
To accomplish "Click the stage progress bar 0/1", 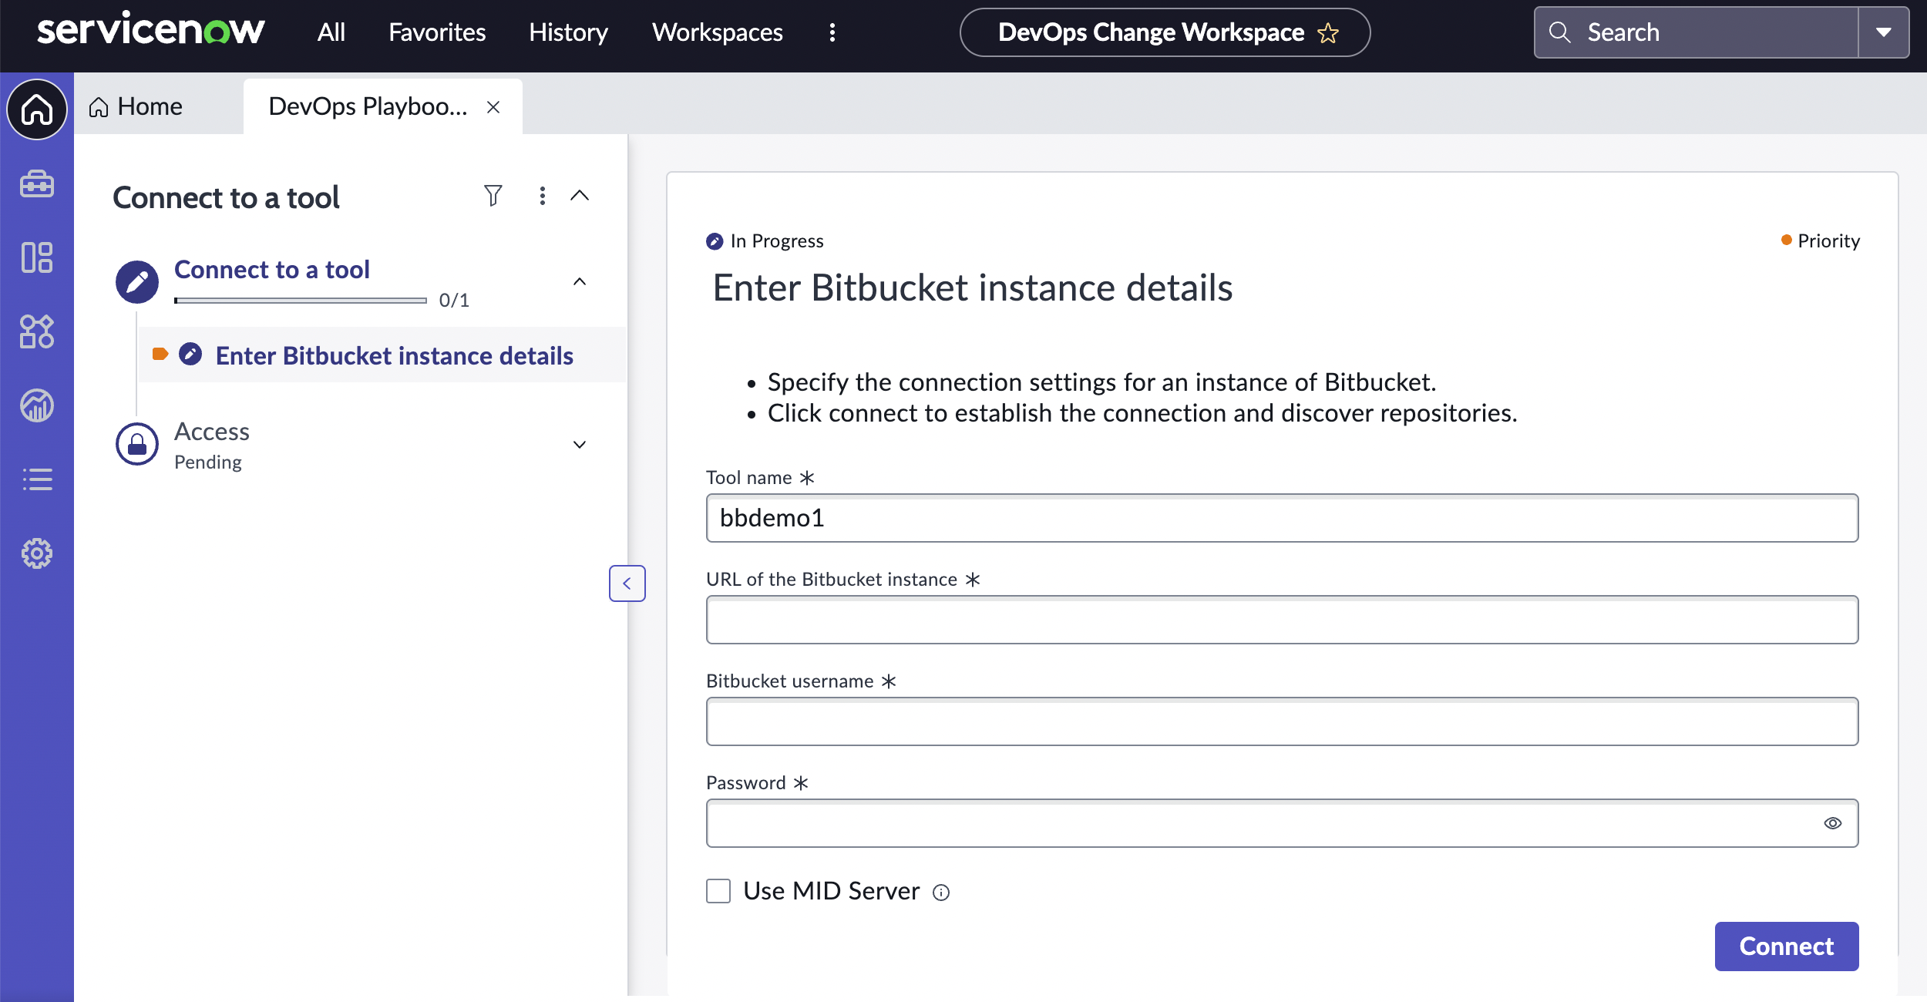I will tap(301, 301).
